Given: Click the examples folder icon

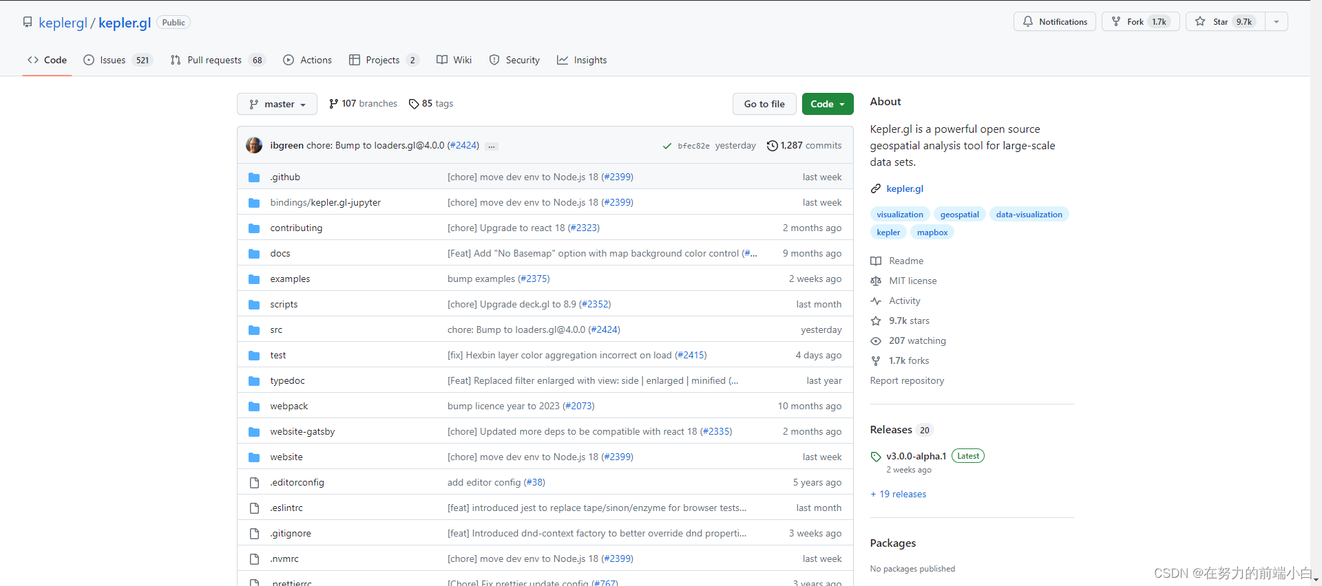Looking at the screenshot, I should 254,279.
